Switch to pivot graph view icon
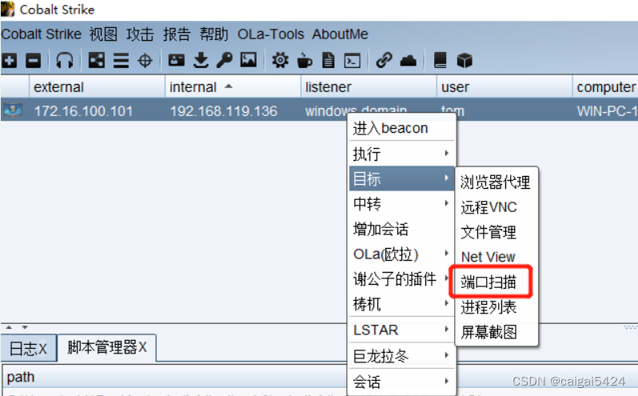The image size is (638, 396). point(97,61)
